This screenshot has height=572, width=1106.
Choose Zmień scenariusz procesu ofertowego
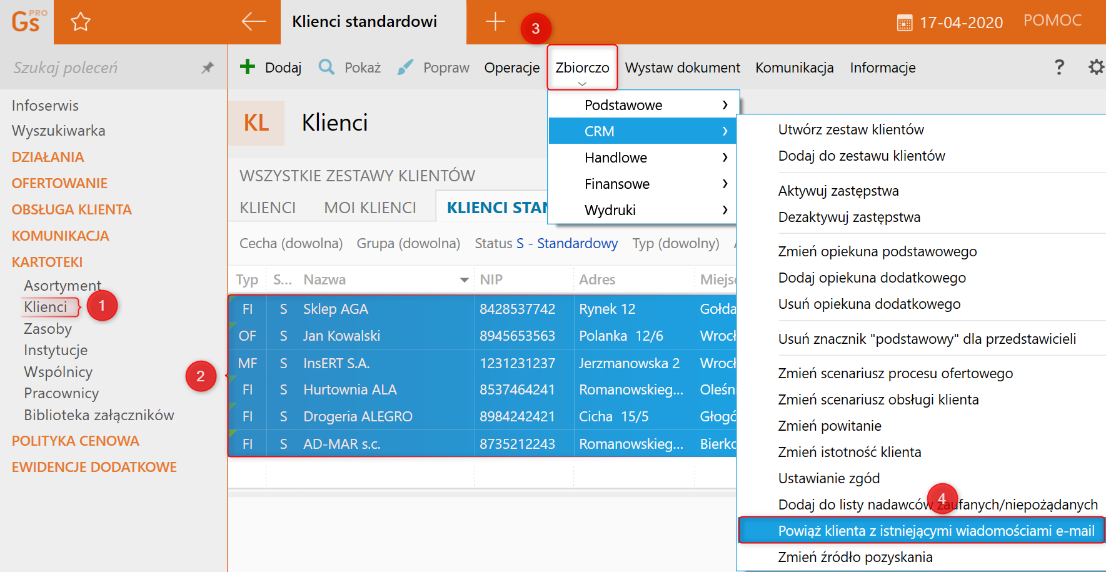click(x=895, y=373)
